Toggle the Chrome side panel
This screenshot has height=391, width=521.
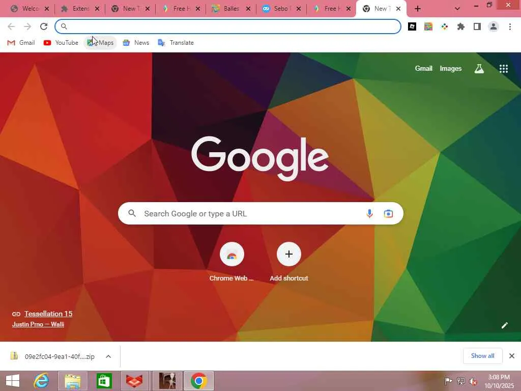[477, 26]
